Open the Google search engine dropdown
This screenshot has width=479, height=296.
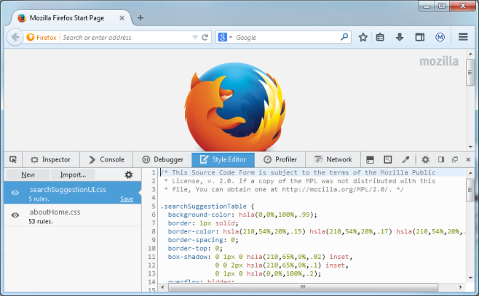click(x=226, y=37)
